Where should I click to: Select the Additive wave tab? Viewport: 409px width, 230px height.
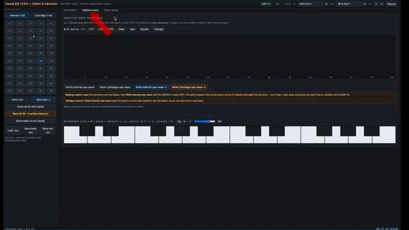point(90,10)
